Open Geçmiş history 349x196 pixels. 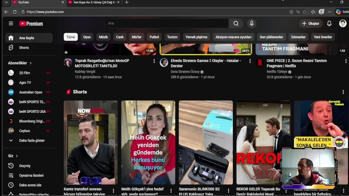(x=29, y=166)
